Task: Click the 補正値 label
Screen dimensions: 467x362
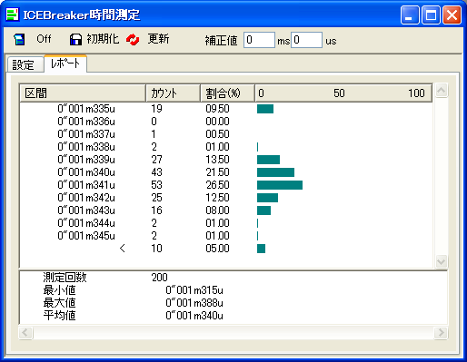Action: [221, 40]
